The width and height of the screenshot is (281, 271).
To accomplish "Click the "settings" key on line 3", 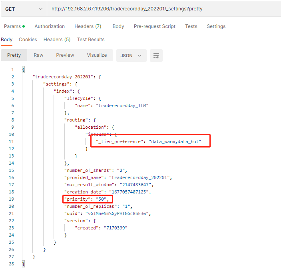I will click(x=56, y=84).
